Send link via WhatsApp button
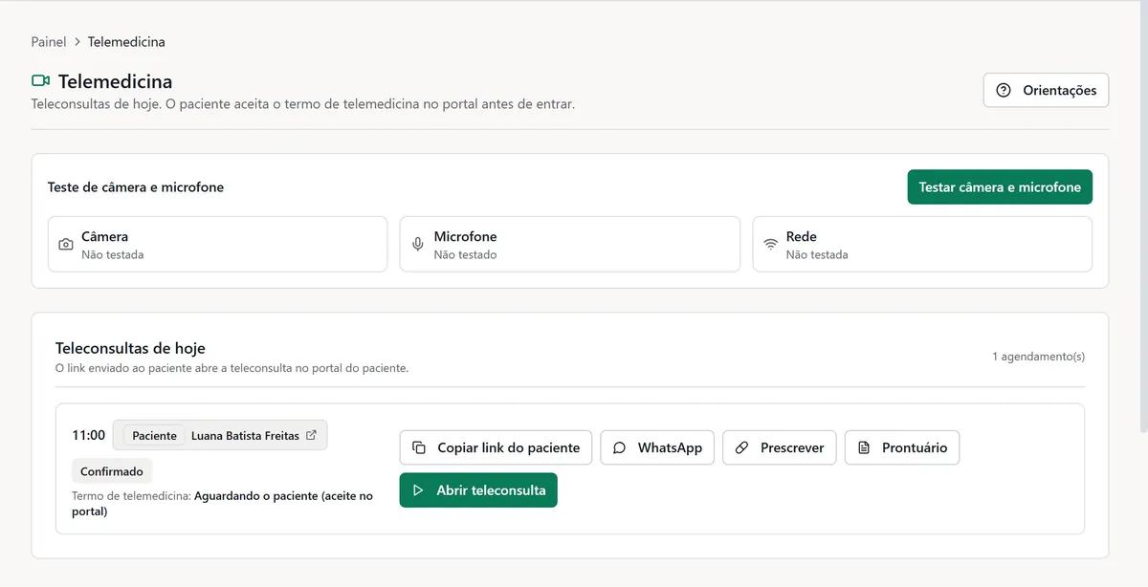 [x=657, y=447]
